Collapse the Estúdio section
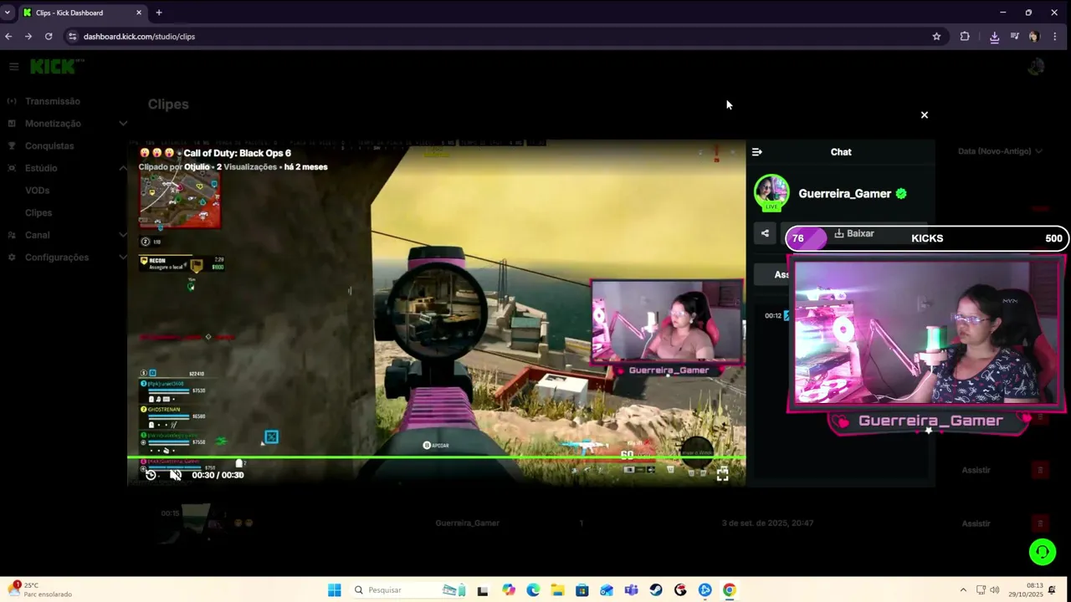 pos(123,168)
